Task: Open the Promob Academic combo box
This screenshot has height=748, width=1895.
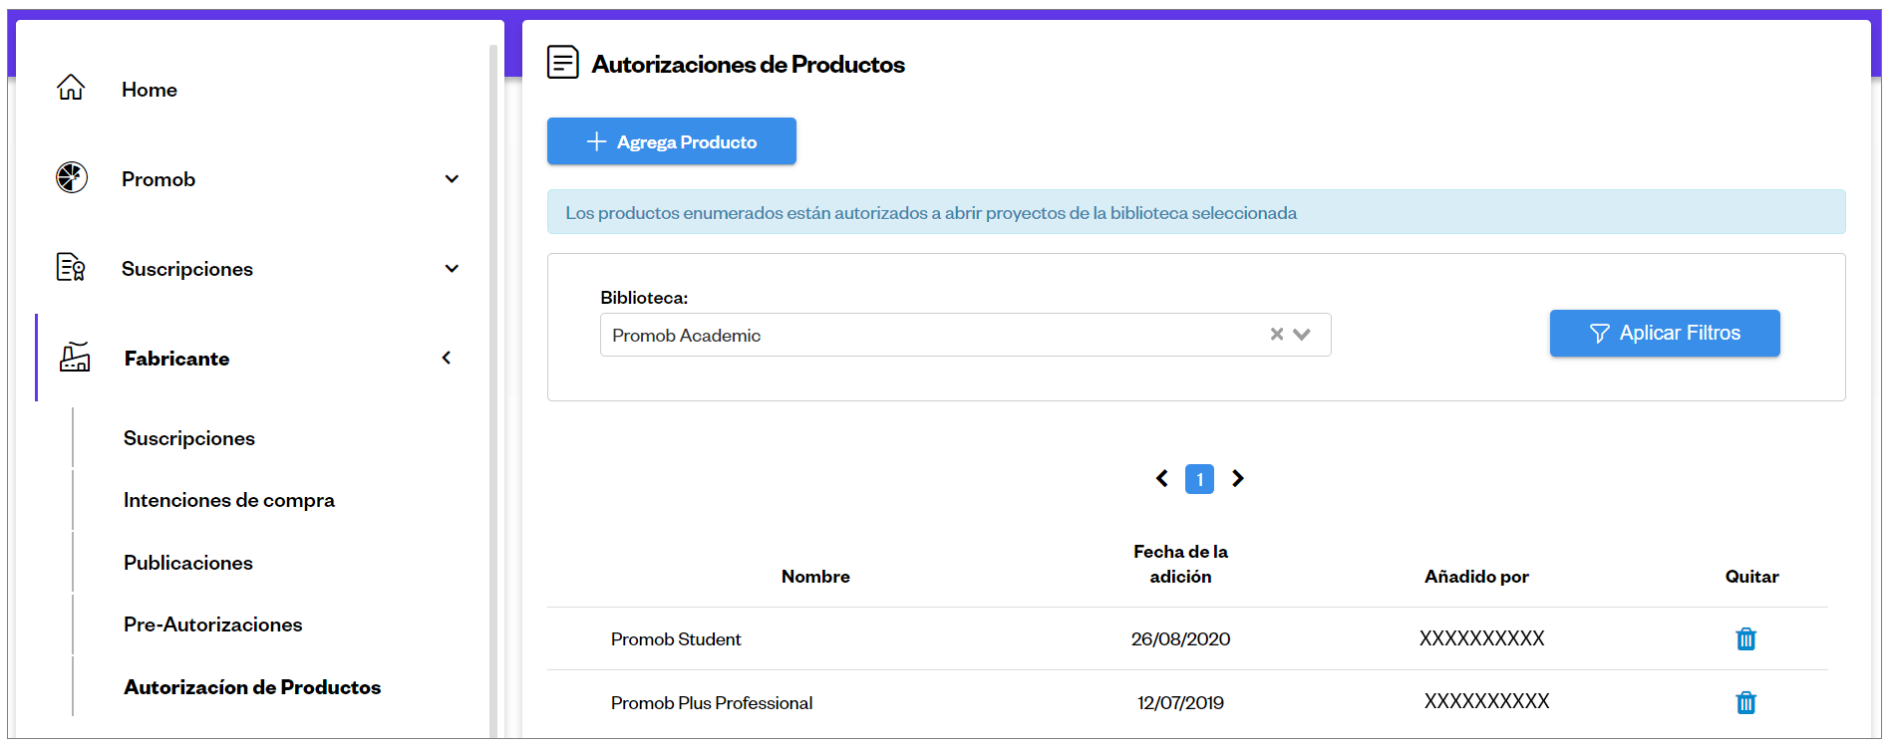Action: (965, 335)
